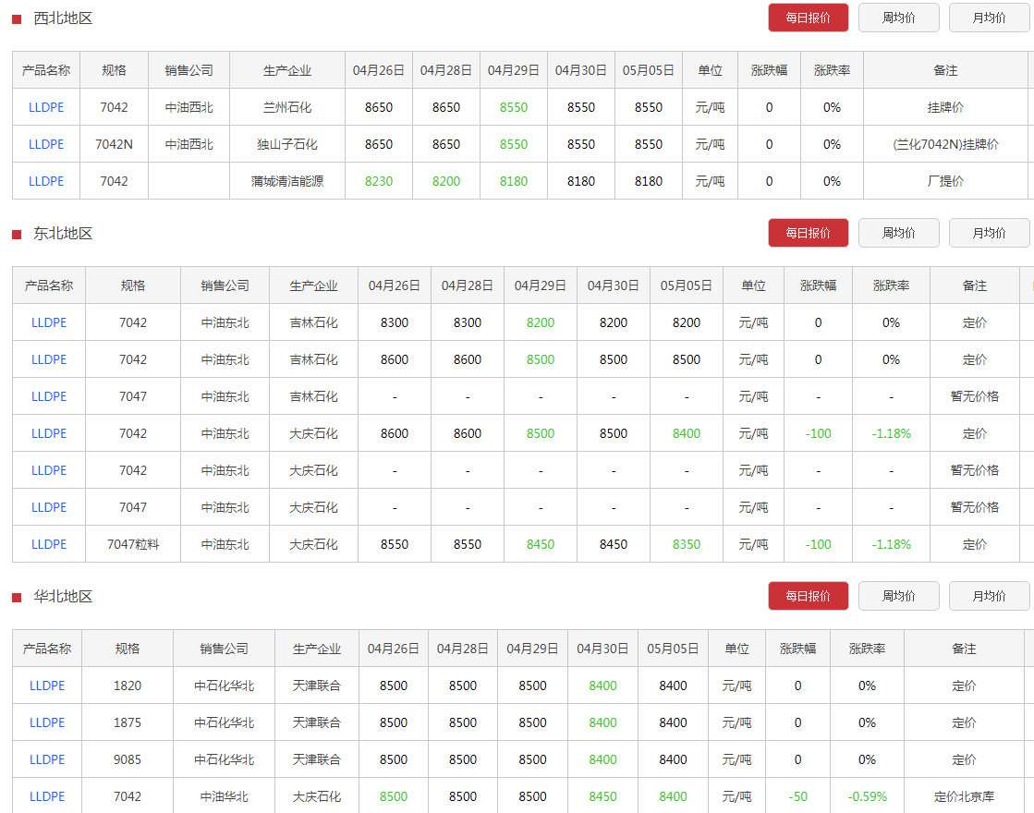Click 涨跌率 header in 东北地区 table
The height and width of the screenshot is (813, 1034).
[891, 285]
